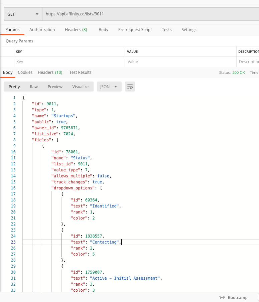Open the Visualize tab
This screenshot has width=259, height=302.
[80, 87]
